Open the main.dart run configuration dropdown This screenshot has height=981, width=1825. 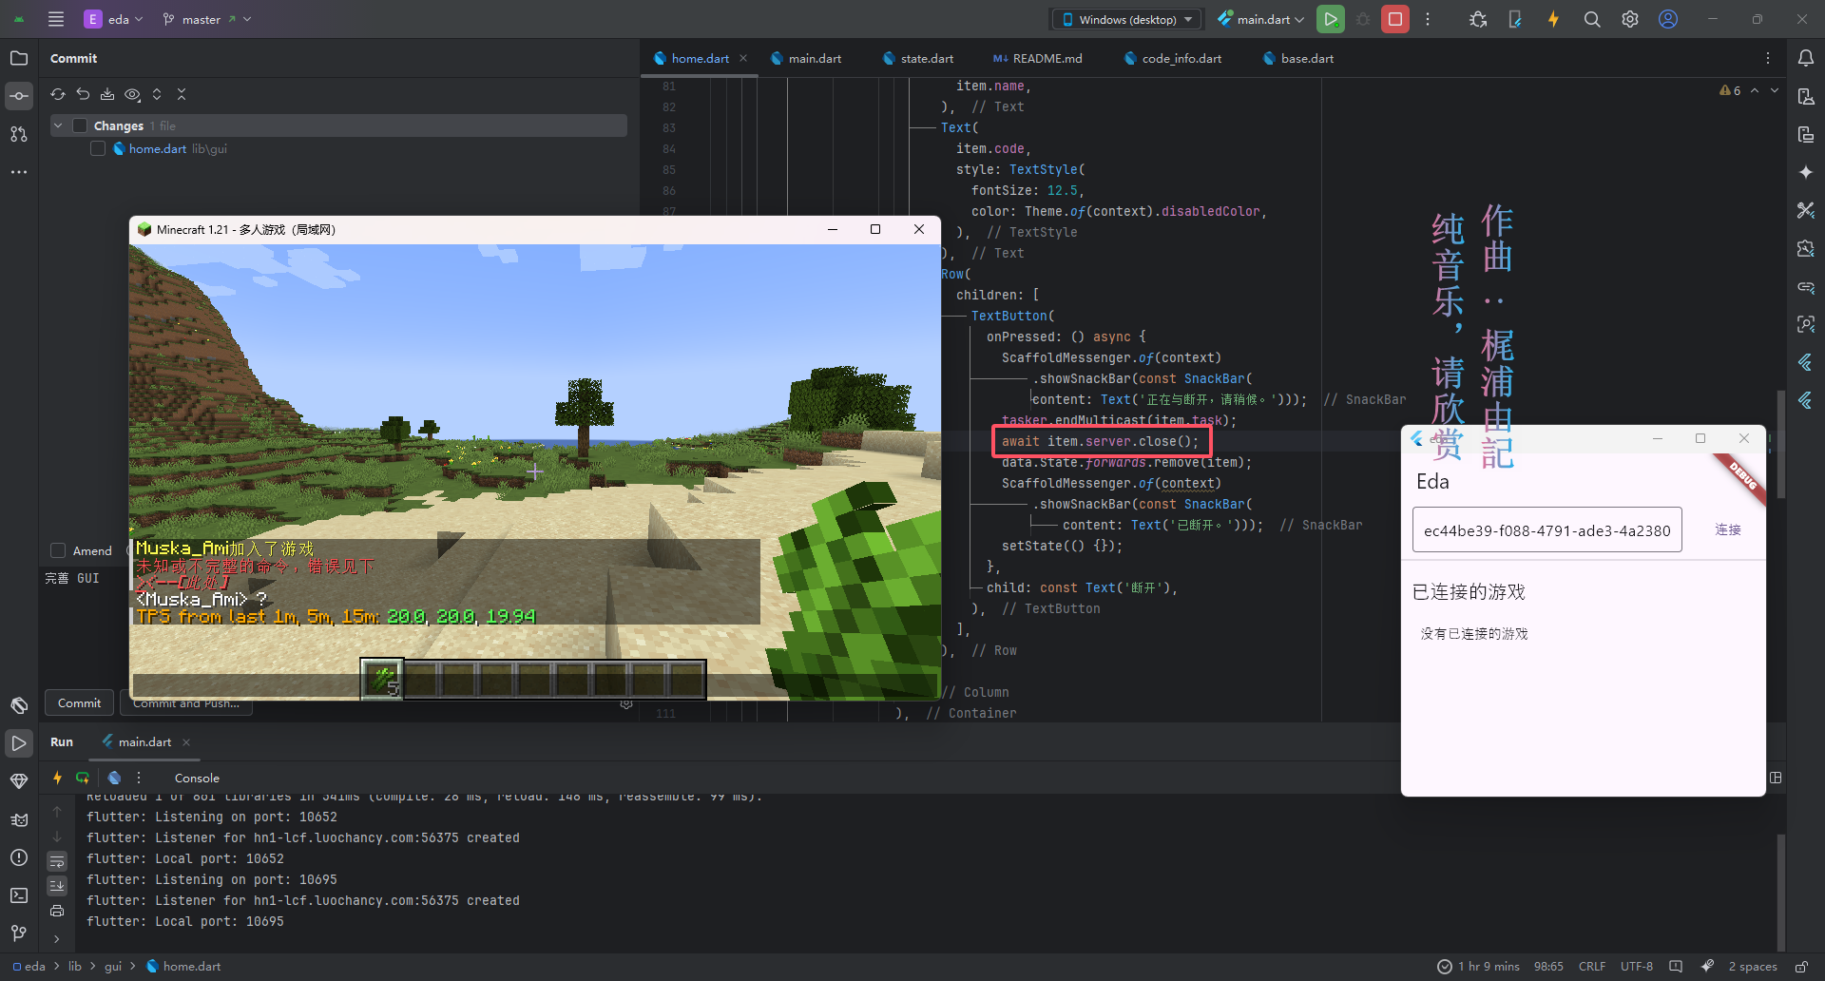click(x=1261, y=19)
